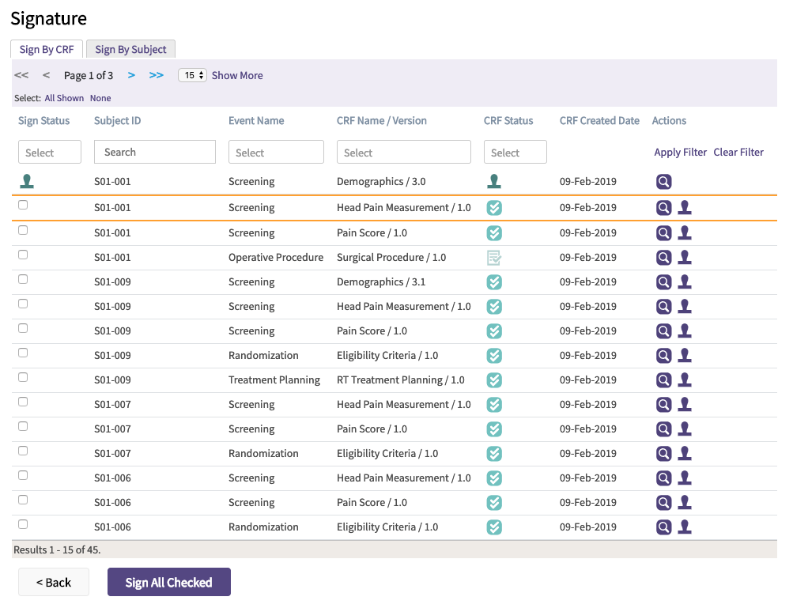View the S01-001 Demographics / 3.0 CRF
Viewport: 793px width, 608px height.
click(x=663, y=182)
